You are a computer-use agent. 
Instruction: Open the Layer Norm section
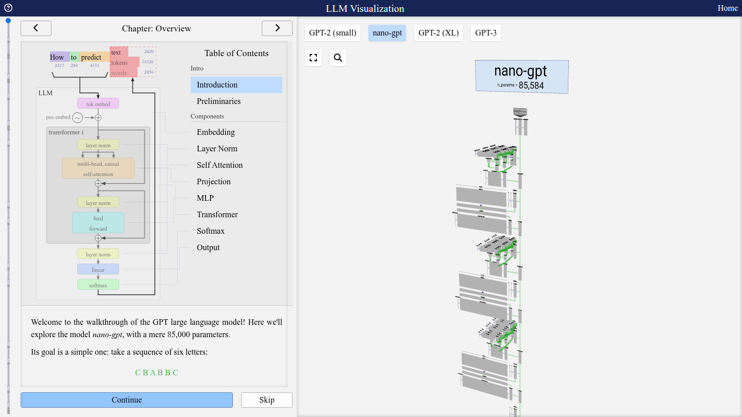click(237, 149)
